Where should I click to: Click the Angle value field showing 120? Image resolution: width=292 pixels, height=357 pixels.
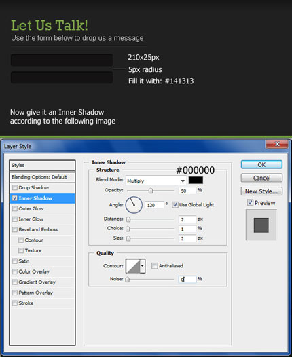click(154, 205)
